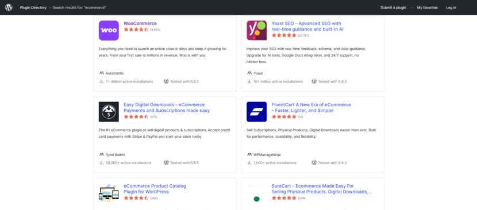Open the Easy Digital Downloads logo
477x210 pixels.
109,111
